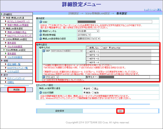The image size is (163, 129).
Task: Click the WEPキー4 input field
Action: click(126, 62)
